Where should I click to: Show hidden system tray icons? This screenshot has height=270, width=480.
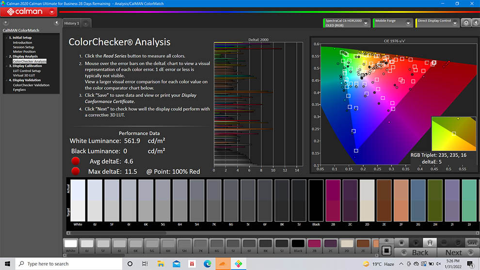[401, 264]
